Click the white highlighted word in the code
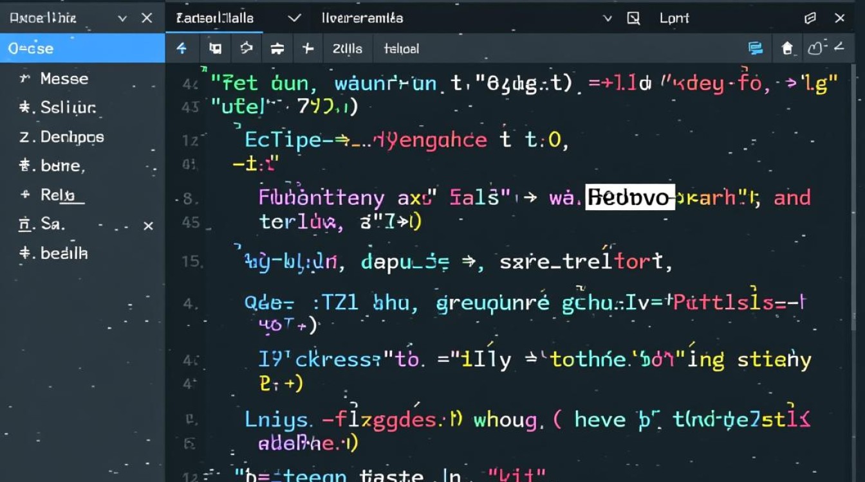This screenshot has height=482, width=865. [x=630, y=197]
